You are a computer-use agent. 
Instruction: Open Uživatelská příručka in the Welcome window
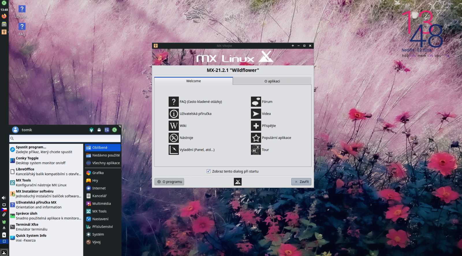(x=190, y=114)
